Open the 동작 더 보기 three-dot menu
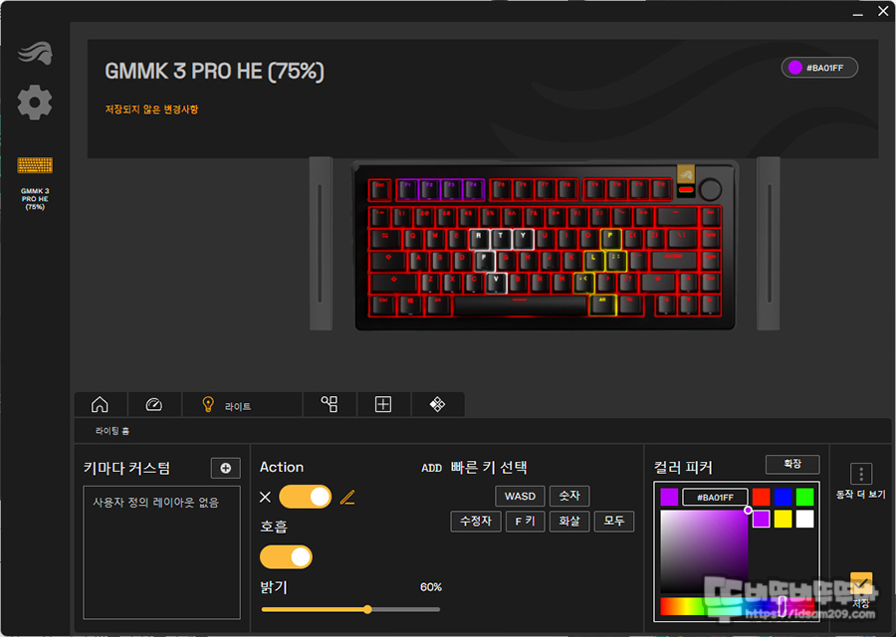Screen dimensions: 896x637 861,474
